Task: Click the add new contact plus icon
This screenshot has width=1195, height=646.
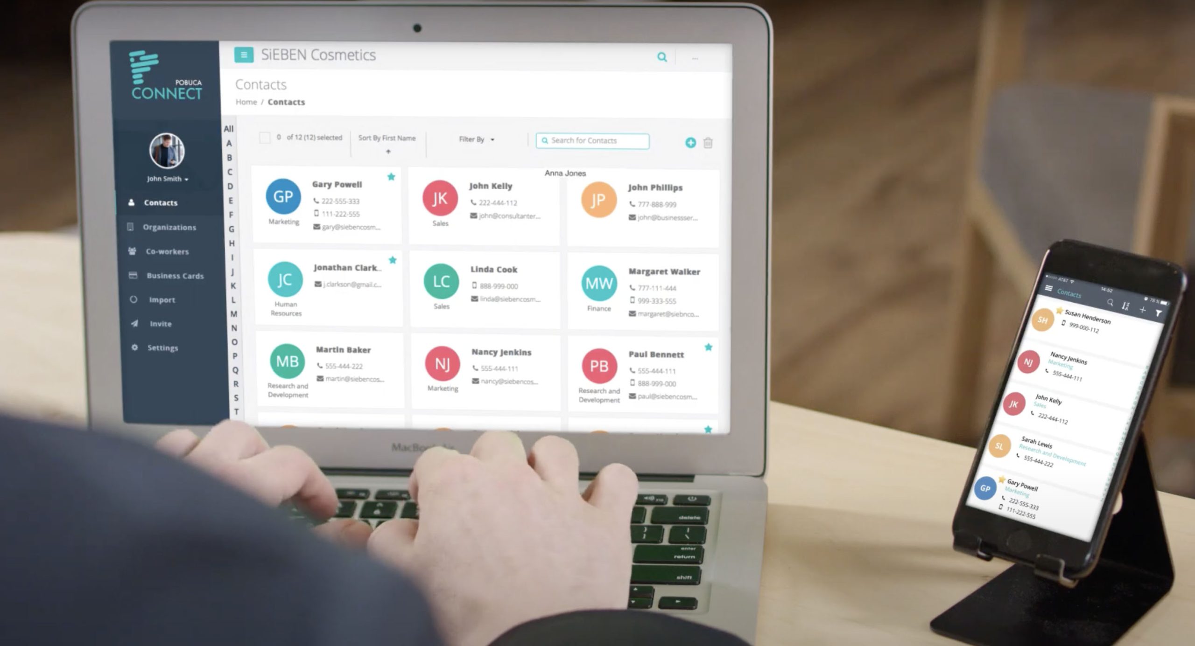Action: (689, 142)
